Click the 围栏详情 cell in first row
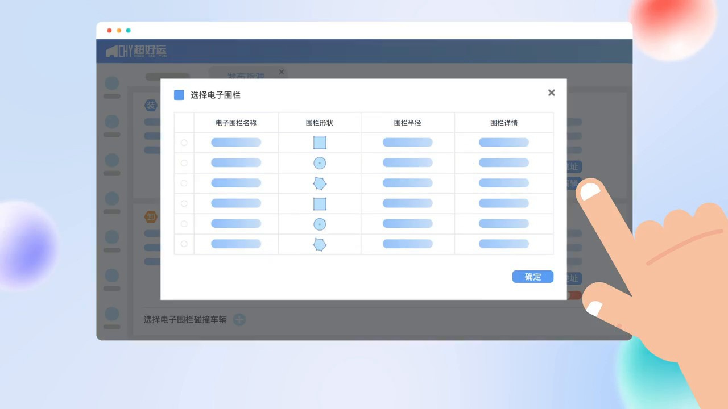This screenshot has height=409, width=728. (503, 143)
